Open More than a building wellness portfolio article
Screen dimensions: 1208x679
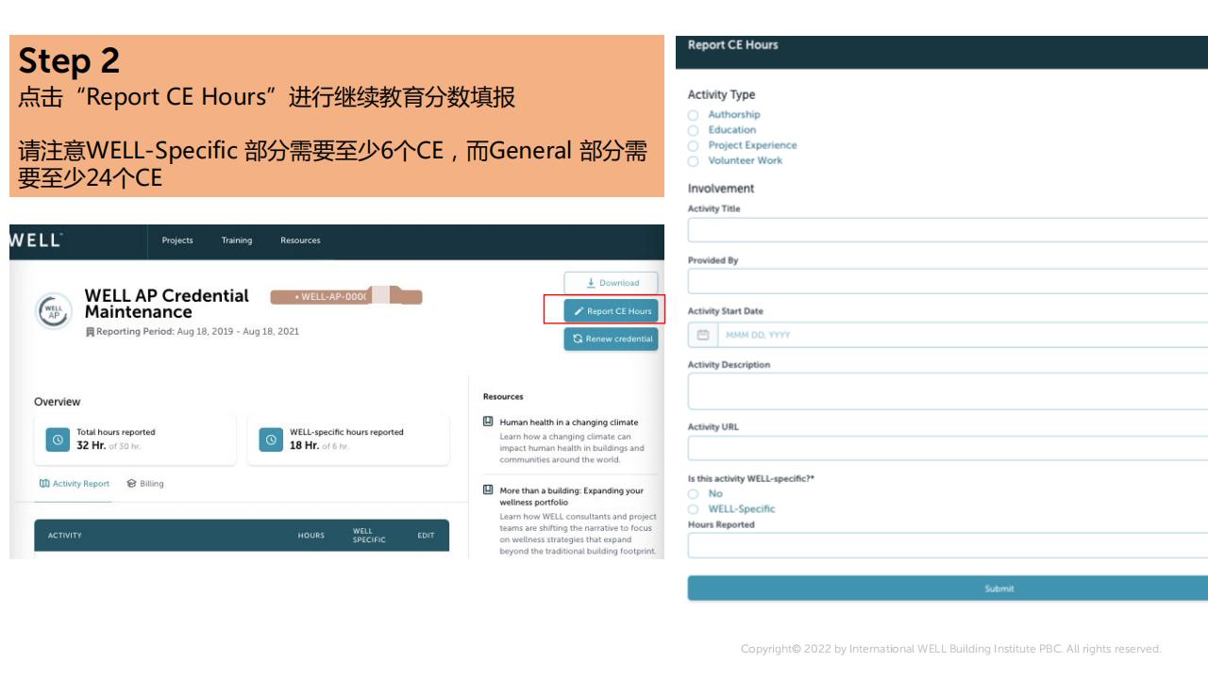tap(571, 496)
